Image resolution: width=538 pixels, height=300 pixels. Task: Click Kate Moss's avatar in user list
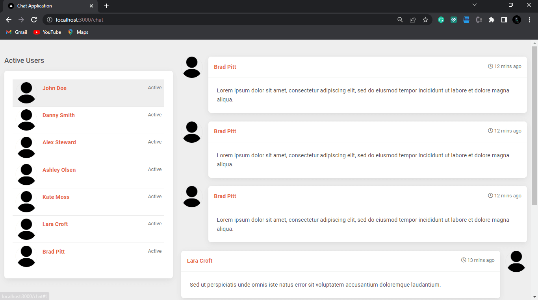pyautogui.click(x=26, y=202)
